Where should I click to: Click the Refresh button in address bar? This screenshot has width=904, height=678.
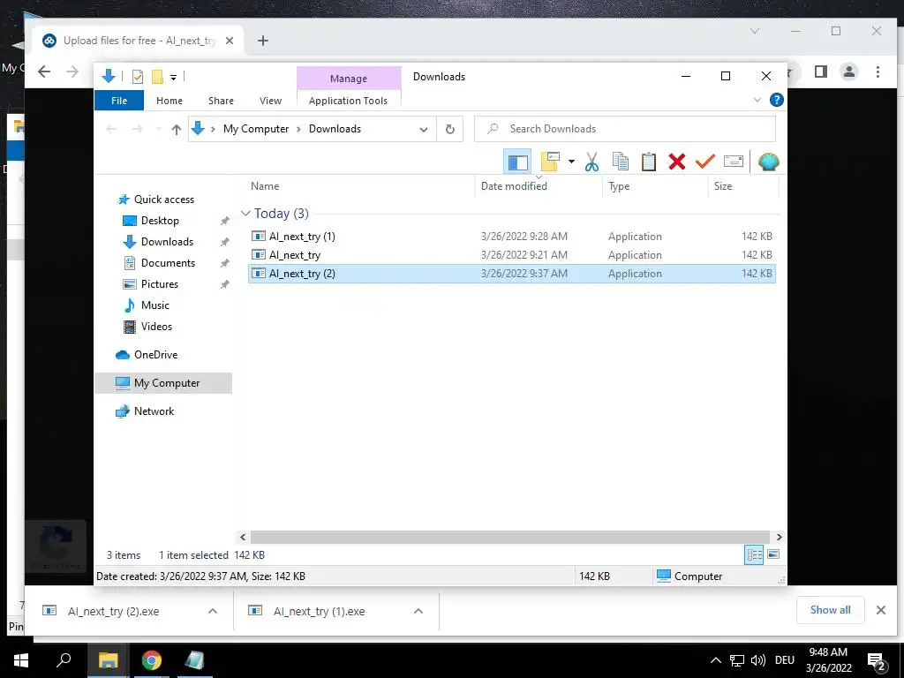coord(450,129)
